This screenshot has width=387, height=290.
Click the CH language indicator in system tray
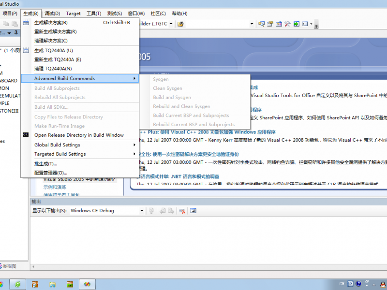342,284
